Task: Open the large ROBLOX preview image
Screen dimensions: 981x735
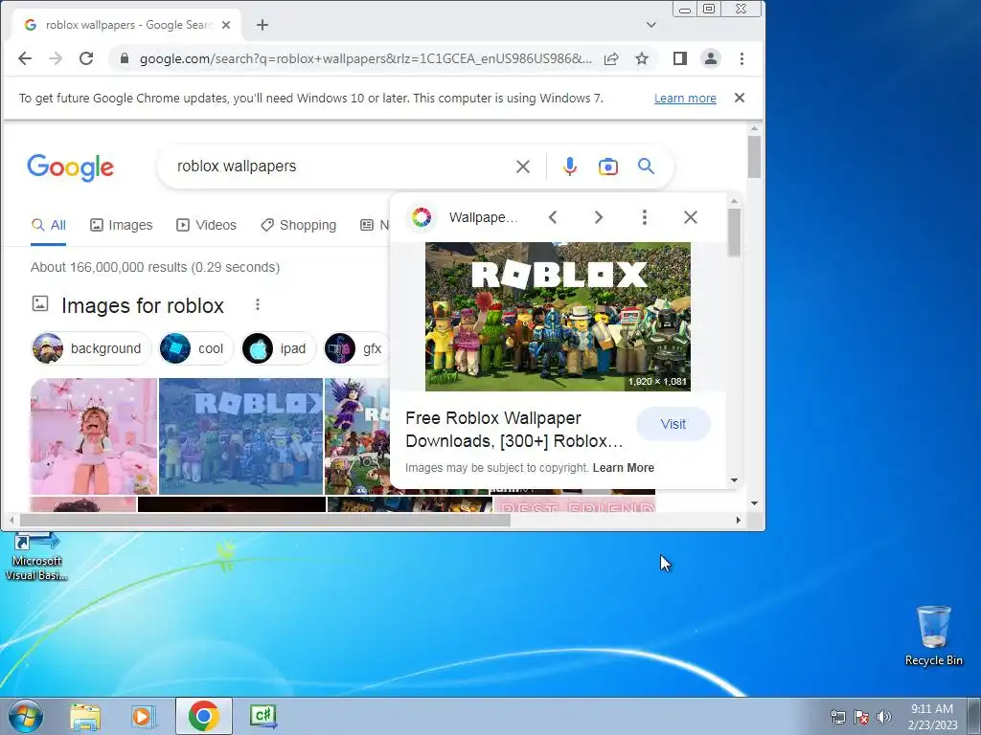Action: (559, 317)
